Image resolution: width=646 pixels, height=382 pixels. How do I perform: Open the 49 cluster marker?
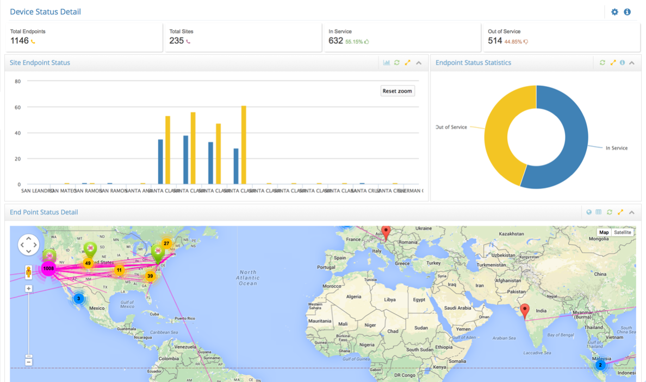pos(88,263)
